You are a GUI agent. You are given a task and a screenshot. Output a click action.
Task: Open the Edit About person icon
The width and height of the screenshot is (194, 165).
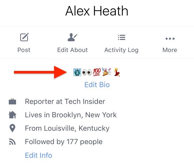click(72, 37)
